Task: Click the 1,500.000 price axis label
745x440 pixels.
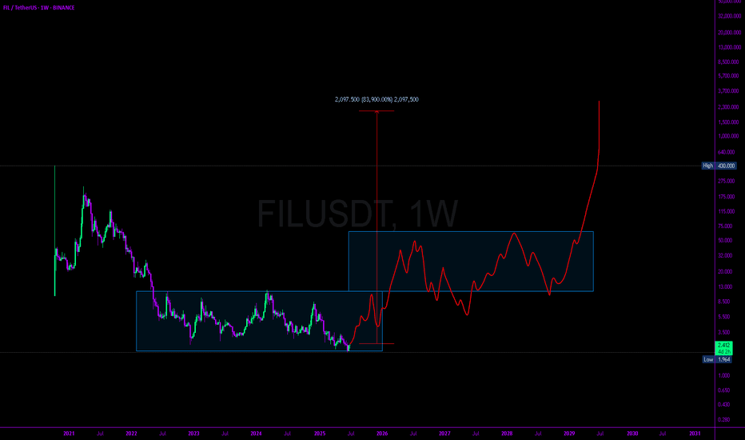Action: click(x=728, y=122)
